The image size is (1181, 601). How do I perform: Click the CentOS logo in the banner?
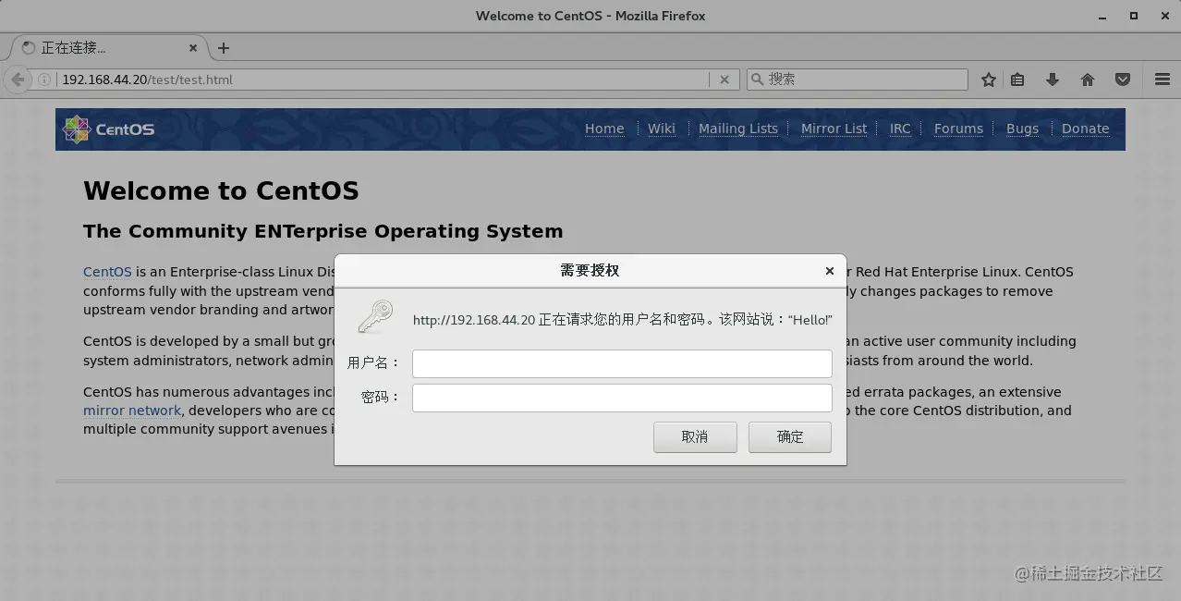109,129
